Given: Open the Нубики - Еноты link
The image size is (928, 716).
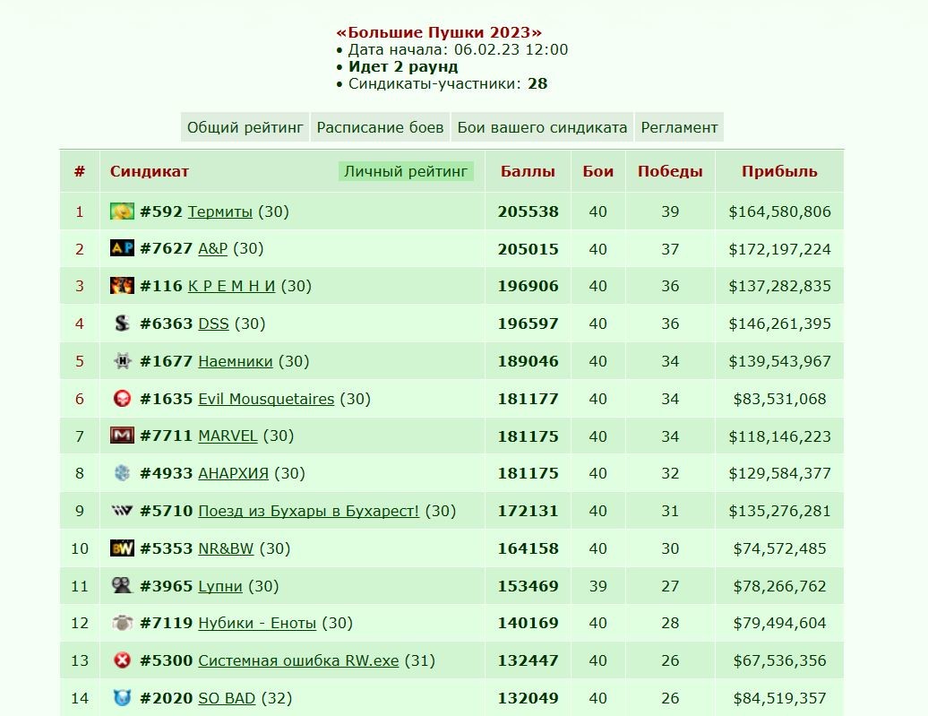Looking at the screenshot, I should tap(257, 623).
